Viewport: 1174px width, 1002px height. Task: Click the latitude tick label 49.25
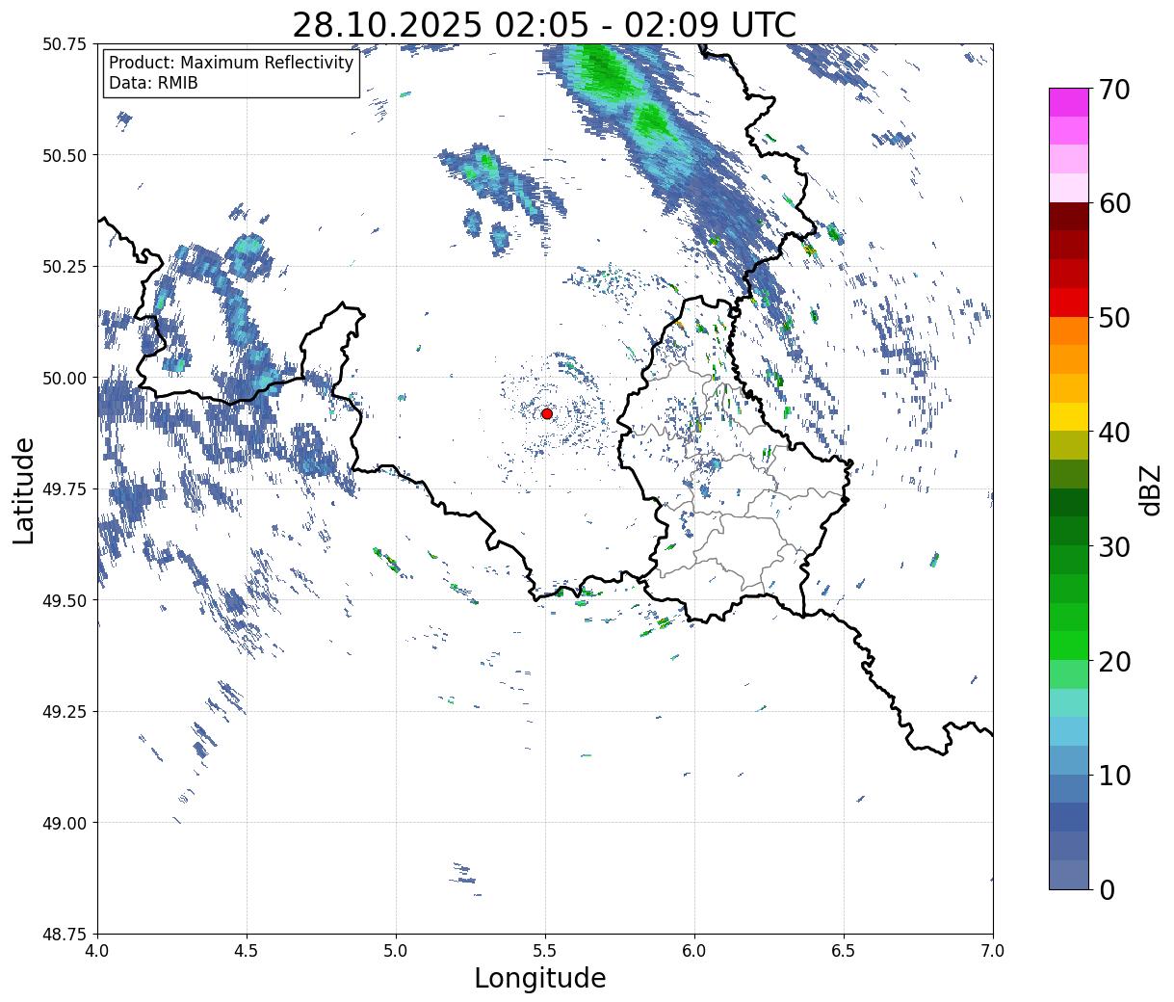[x=64, y=712]
